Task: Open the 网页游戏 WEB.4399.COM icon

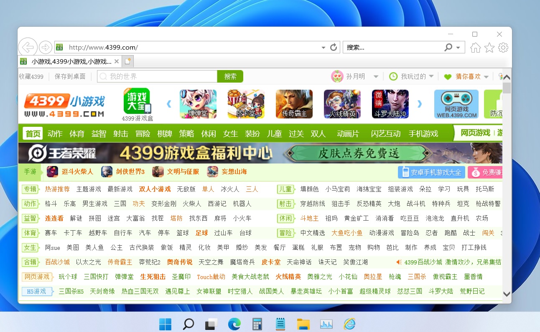Action: (x=456, y=104)
